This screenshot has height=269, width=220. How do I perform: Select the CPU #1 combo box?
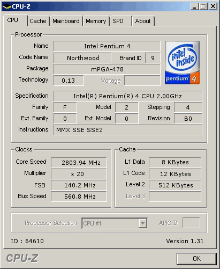tap(115, 223)
